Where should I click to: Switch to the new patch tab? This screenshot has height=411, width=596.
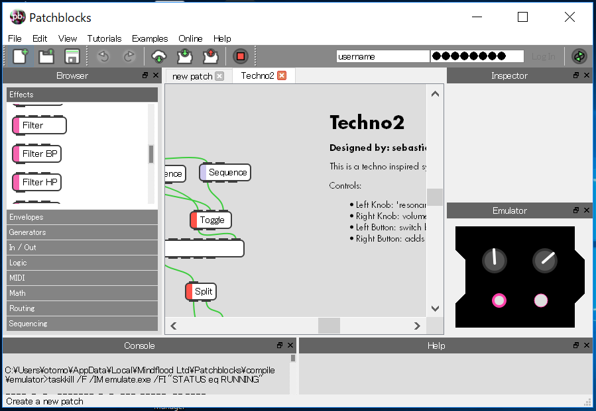point(192,76)
